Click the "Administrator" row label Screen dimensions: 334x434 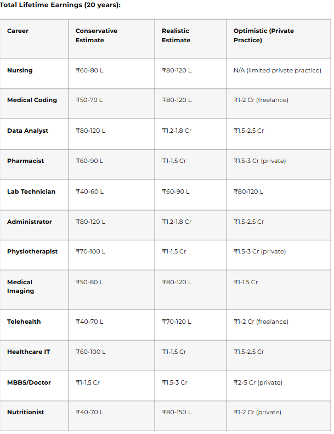point(30,222)
